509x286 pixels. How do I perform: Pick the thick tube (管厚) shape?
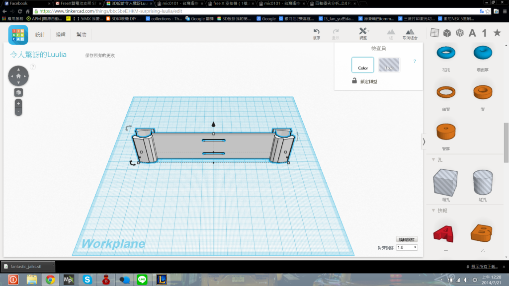(446, 131)
